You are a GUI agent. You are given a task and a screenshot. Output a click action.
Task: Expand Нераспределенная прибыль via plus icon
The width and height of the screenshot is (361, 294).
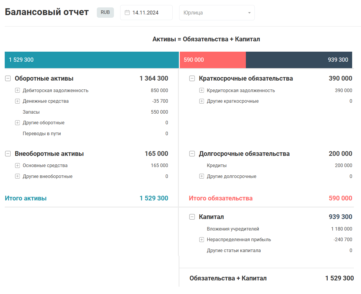202,239
